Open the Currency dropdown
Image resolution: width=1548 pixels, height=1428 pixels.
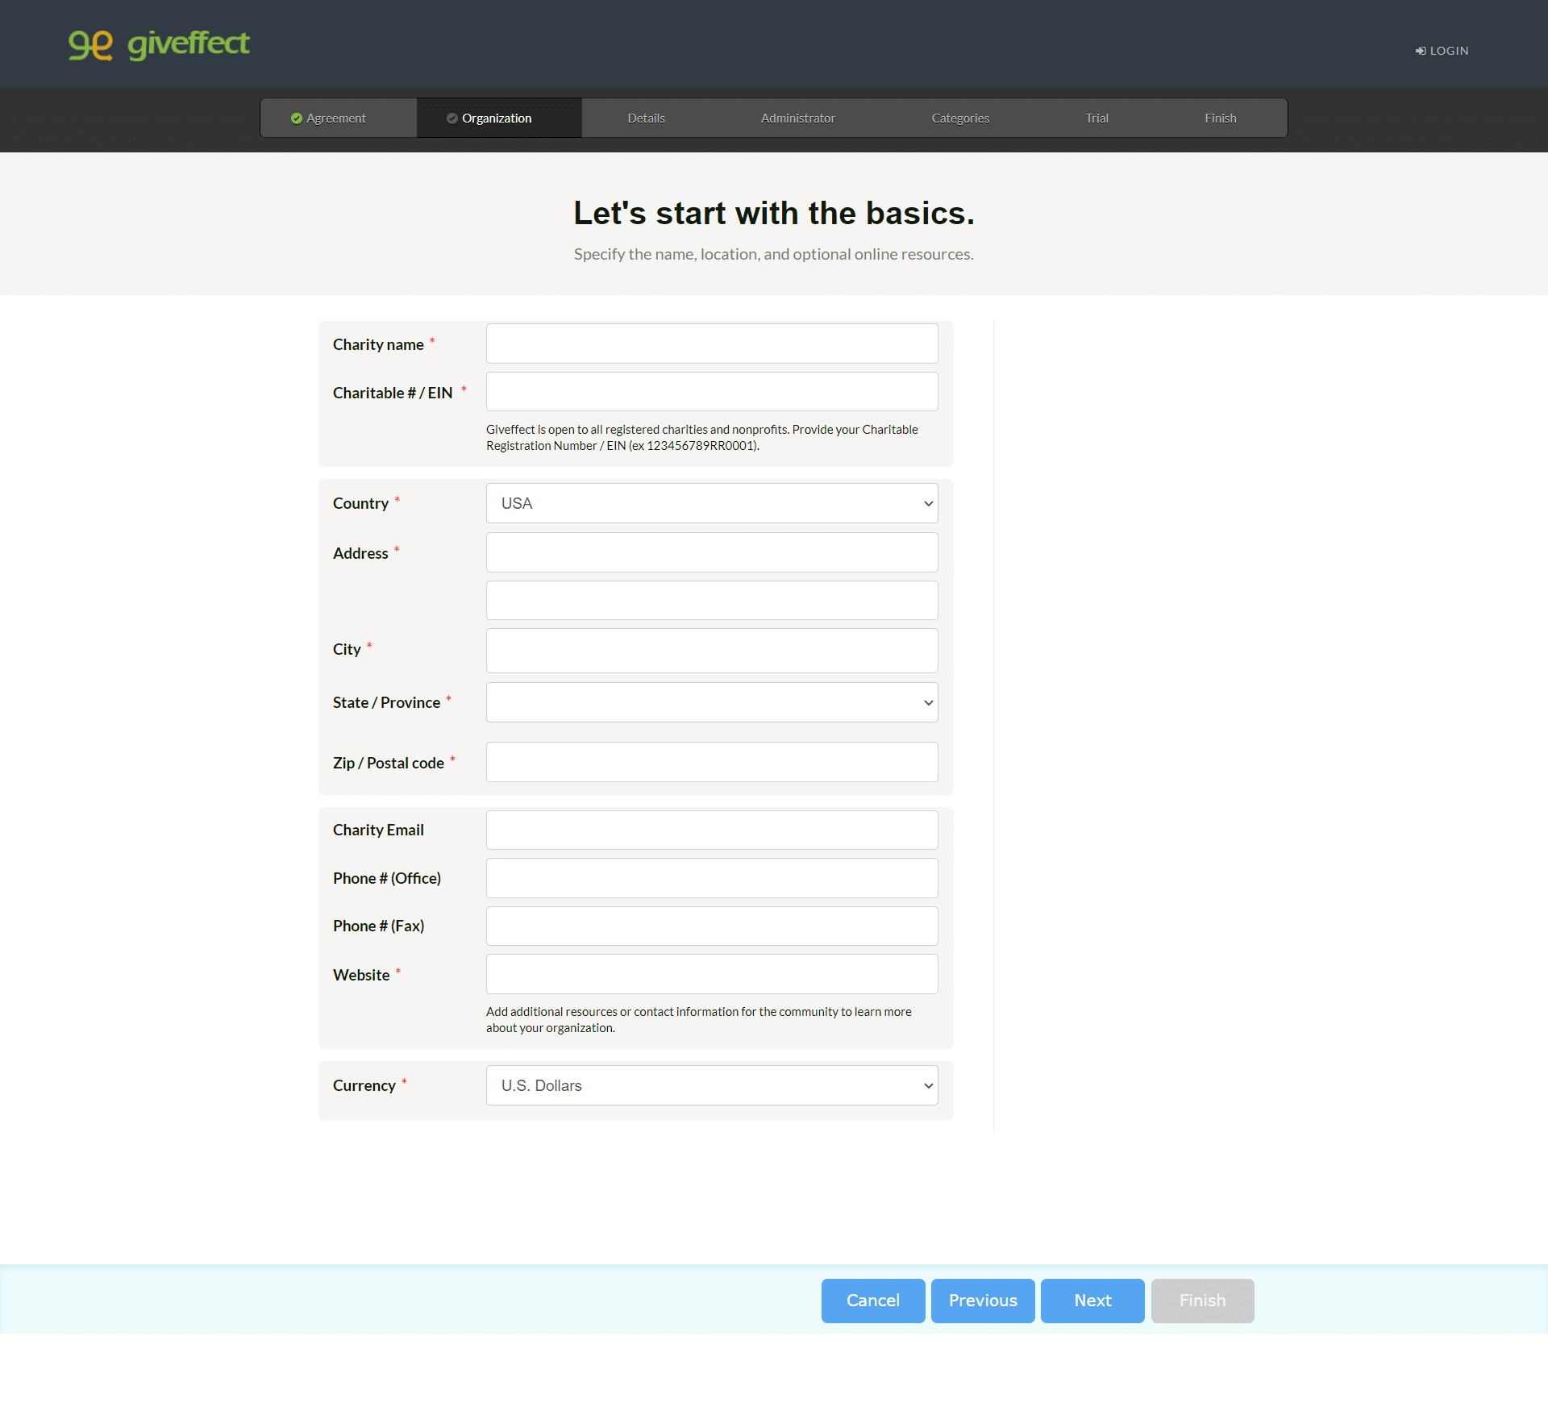click(x=710, y=1085)
